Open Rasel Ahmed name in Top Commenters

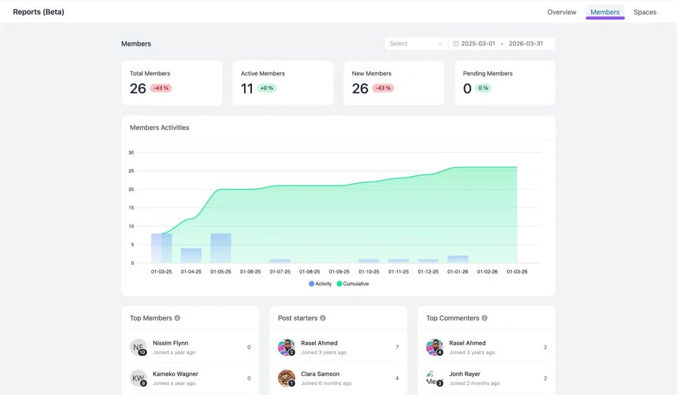(467, 343)
